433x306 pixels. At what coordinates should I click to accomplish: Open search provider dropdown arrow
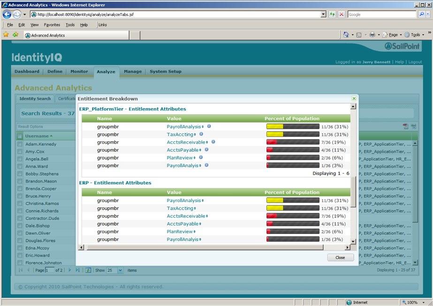pos(428,15)
